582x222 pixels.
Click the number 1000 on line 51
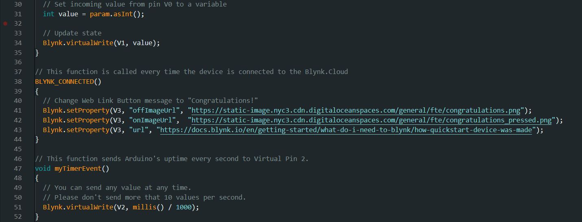[184, 207]
